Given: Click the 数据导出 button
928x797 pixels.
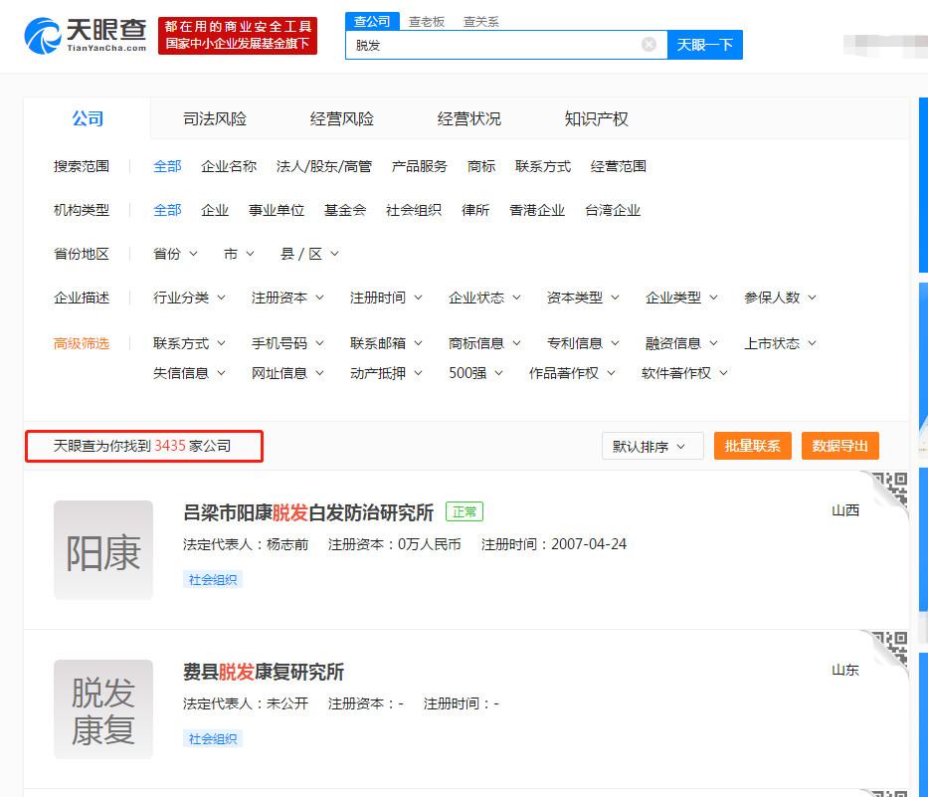Looking at the screenshot, I should pos(839,446).
